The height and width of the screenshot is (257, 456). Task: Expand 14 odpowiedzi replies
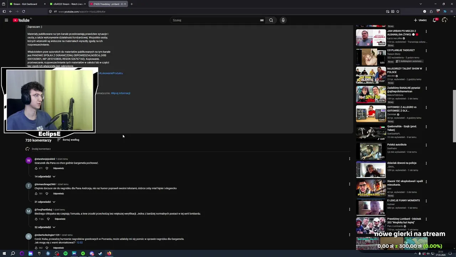pos(45,176)
